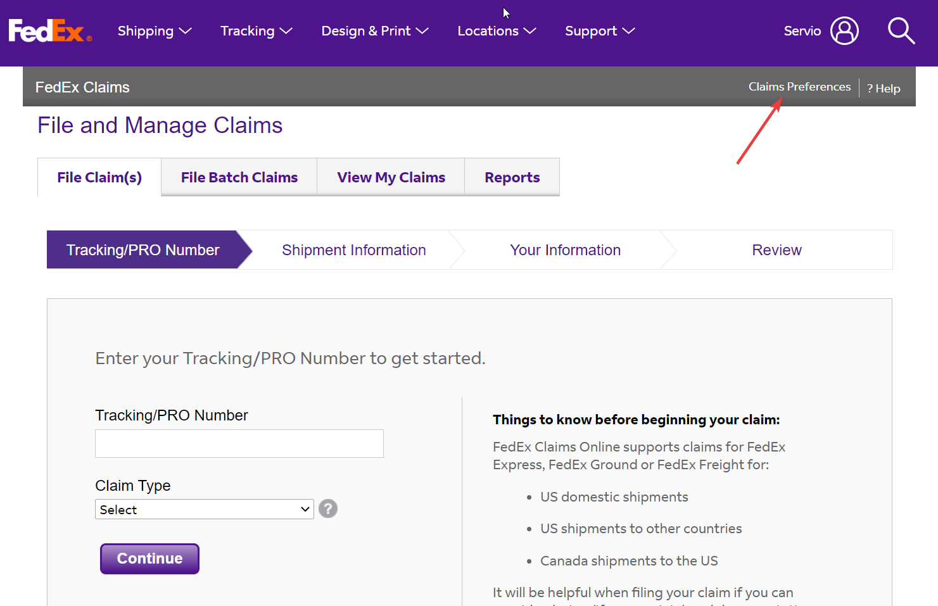Open the View My Claims tab
Viewport: 938px width, 606px height.
click(x=391, y=177)
